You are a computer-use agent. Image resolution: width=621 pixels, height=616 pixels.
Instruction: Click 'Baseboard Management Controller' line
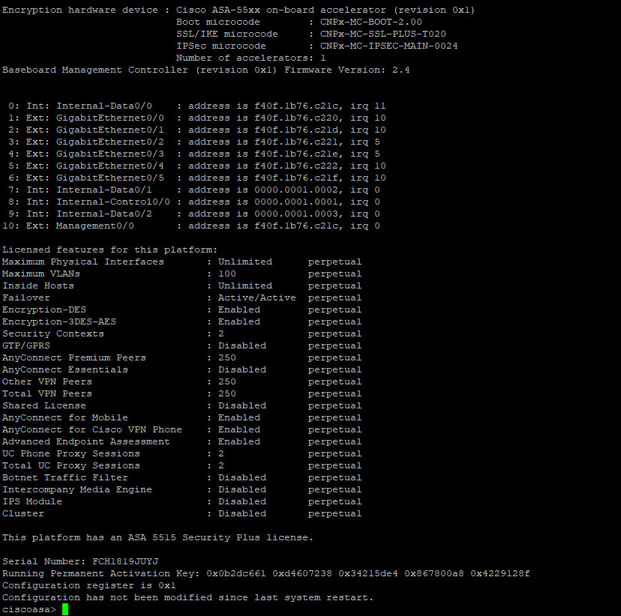[x=206, y=70]
